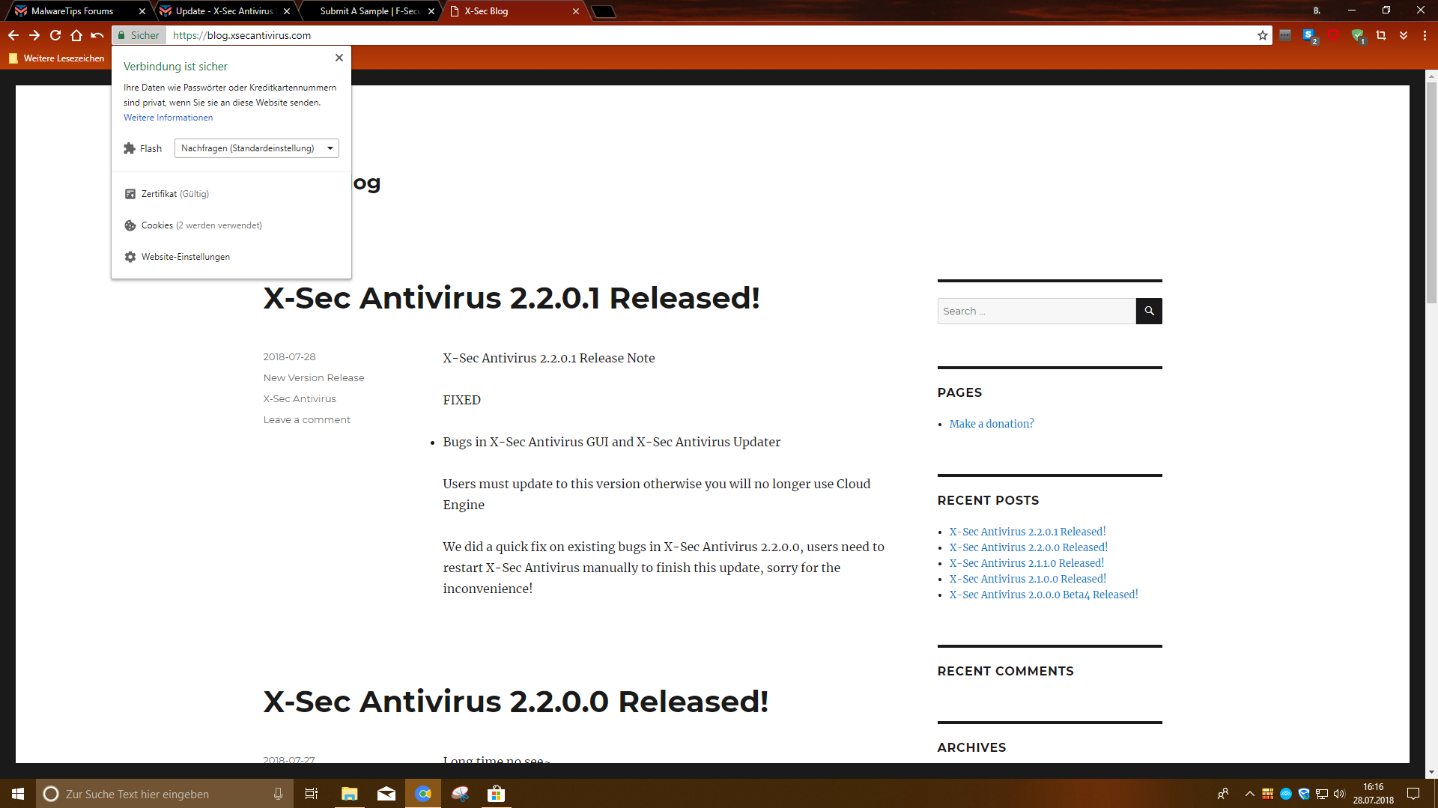
Task: Show more hidden extensions chevron
Action: click(x=1404, y=35)
